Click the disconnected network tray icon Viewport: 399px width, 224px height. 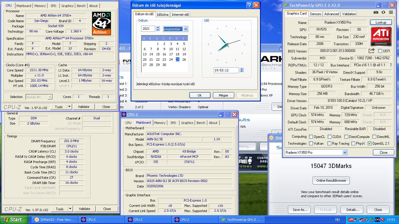coord(362,220)
